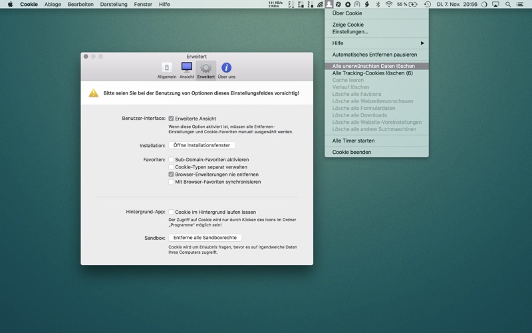
Task: Click the disk bar meter icon
Action: tap(310, 4)
